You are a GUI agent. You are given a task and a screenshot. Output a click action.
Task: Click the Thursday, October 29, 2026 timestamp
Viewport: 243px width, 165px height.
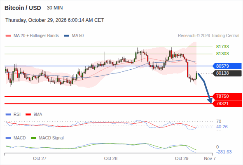(x=54, y=20)
